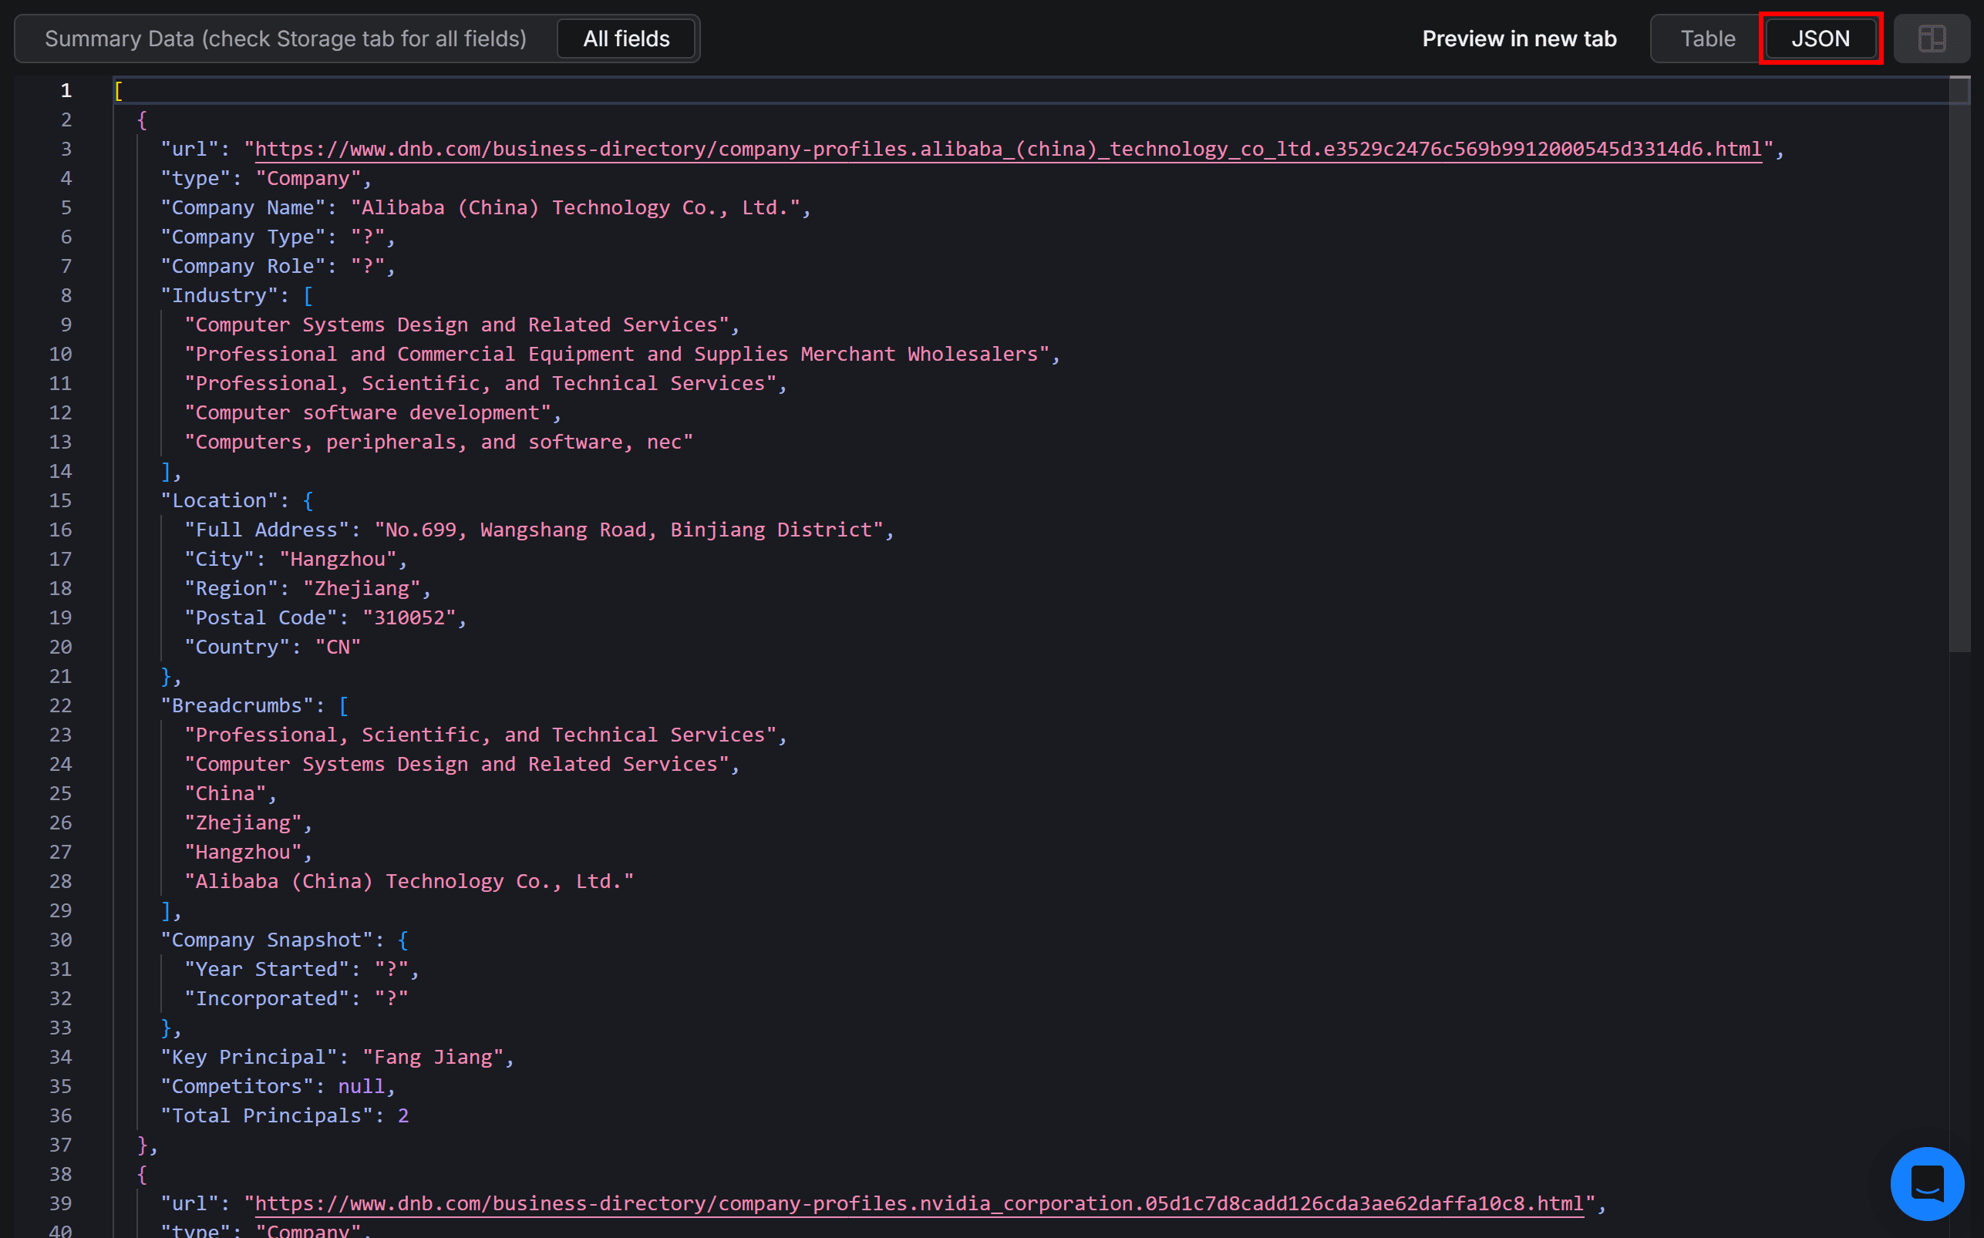Click the Postal Code value "310052"
Screen dimensions: 1984x1238
[x=409, y=617]
